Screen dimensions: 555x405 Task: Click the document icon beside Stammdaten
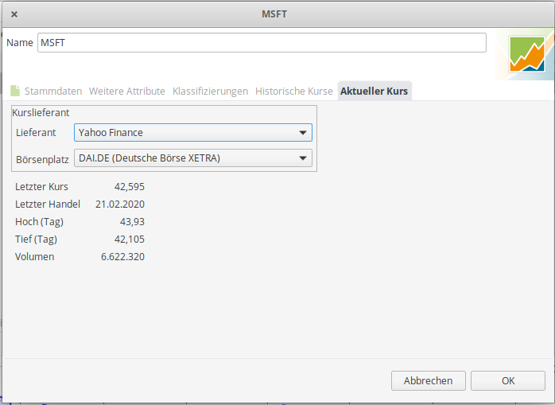click(x=15, y=91)
